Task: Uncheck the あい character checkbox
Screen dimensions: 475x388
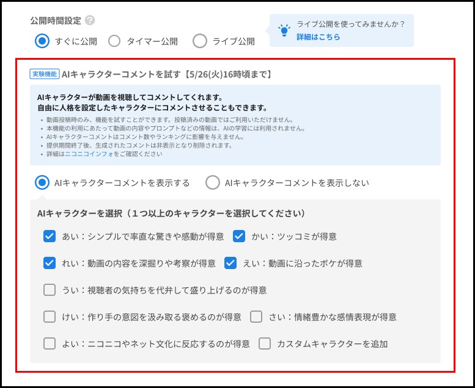Action: (50, 236)
